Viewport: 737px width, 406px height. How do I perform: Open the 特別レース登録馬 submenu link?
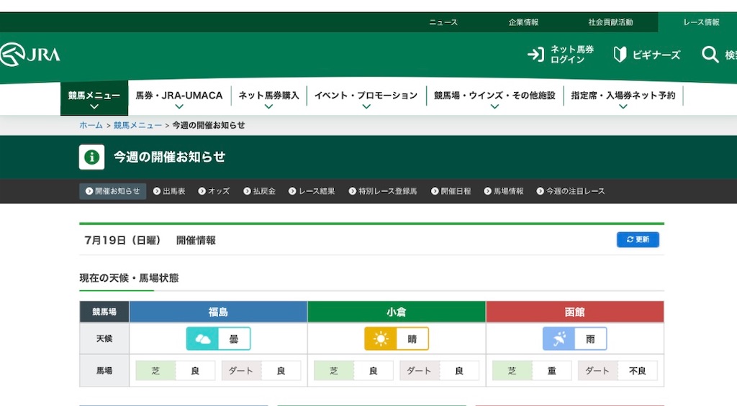[x=388, y=191]
